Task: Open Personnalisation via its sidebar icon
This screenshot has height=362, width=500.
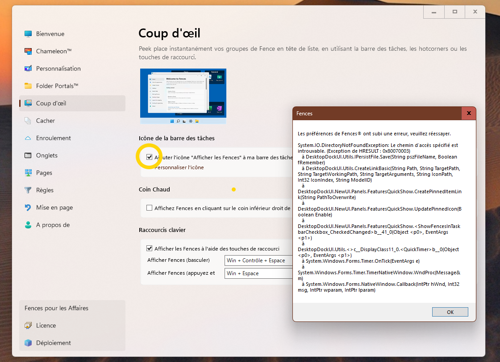Action: [x=29, y=69]
